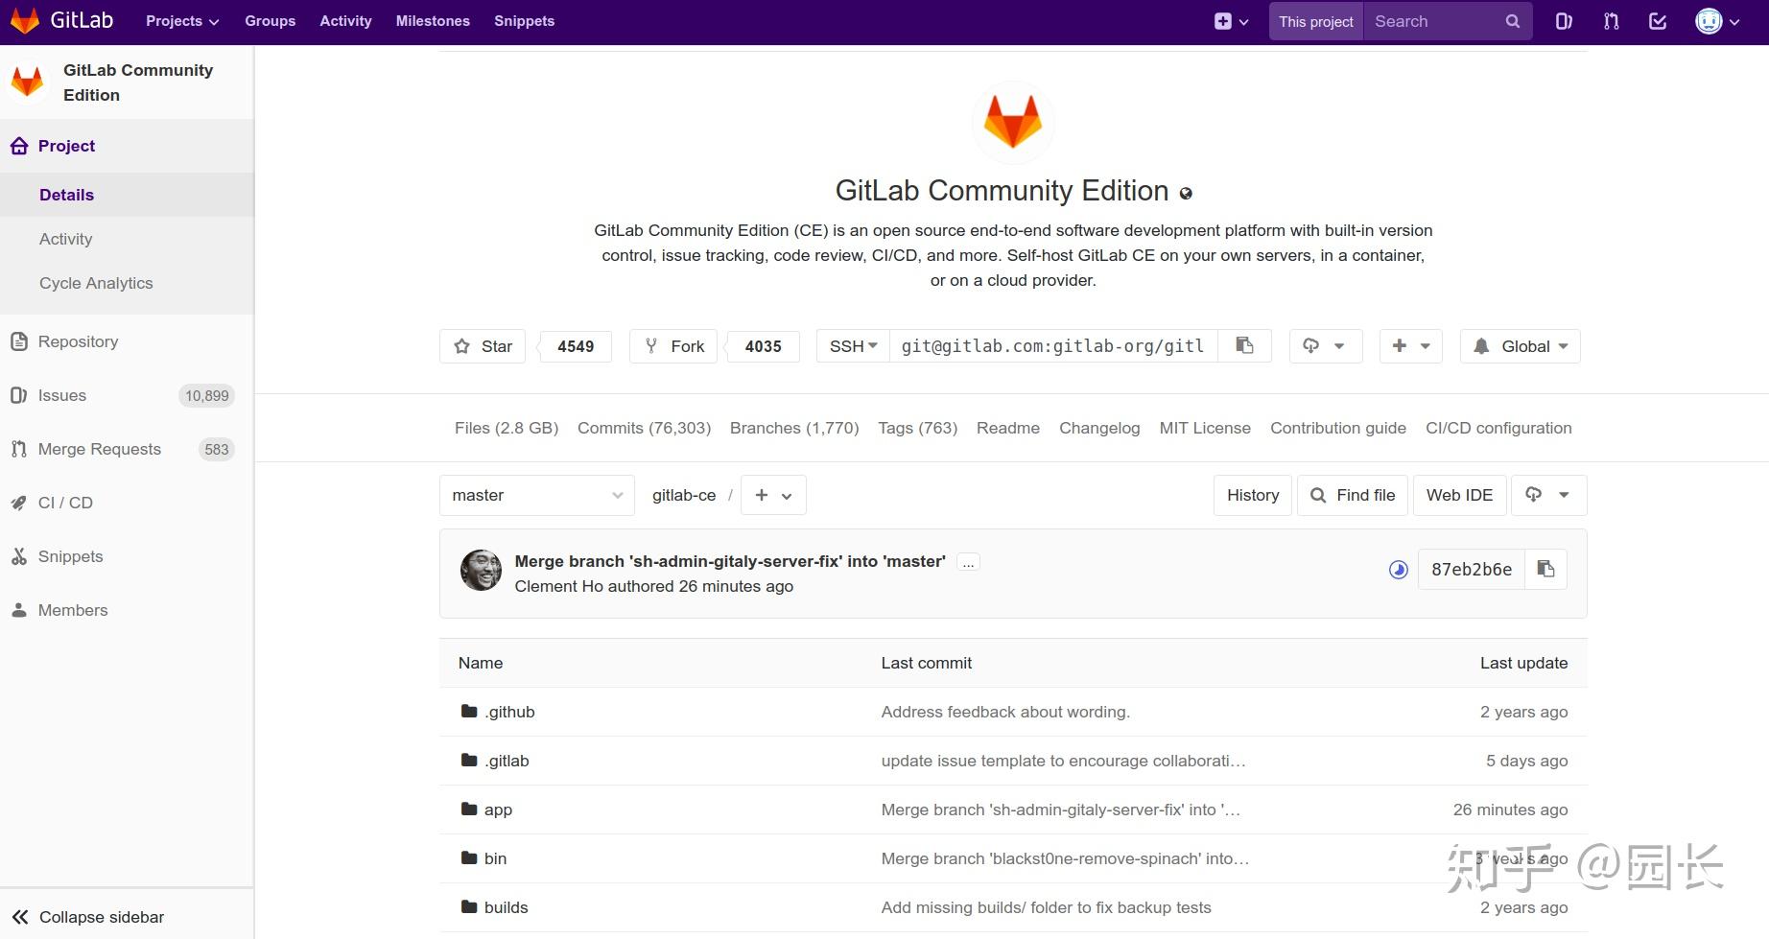Open the CI / CD section in the sidebar
The height and width of the screenshot is (939, 1769).
click(64, 503)
